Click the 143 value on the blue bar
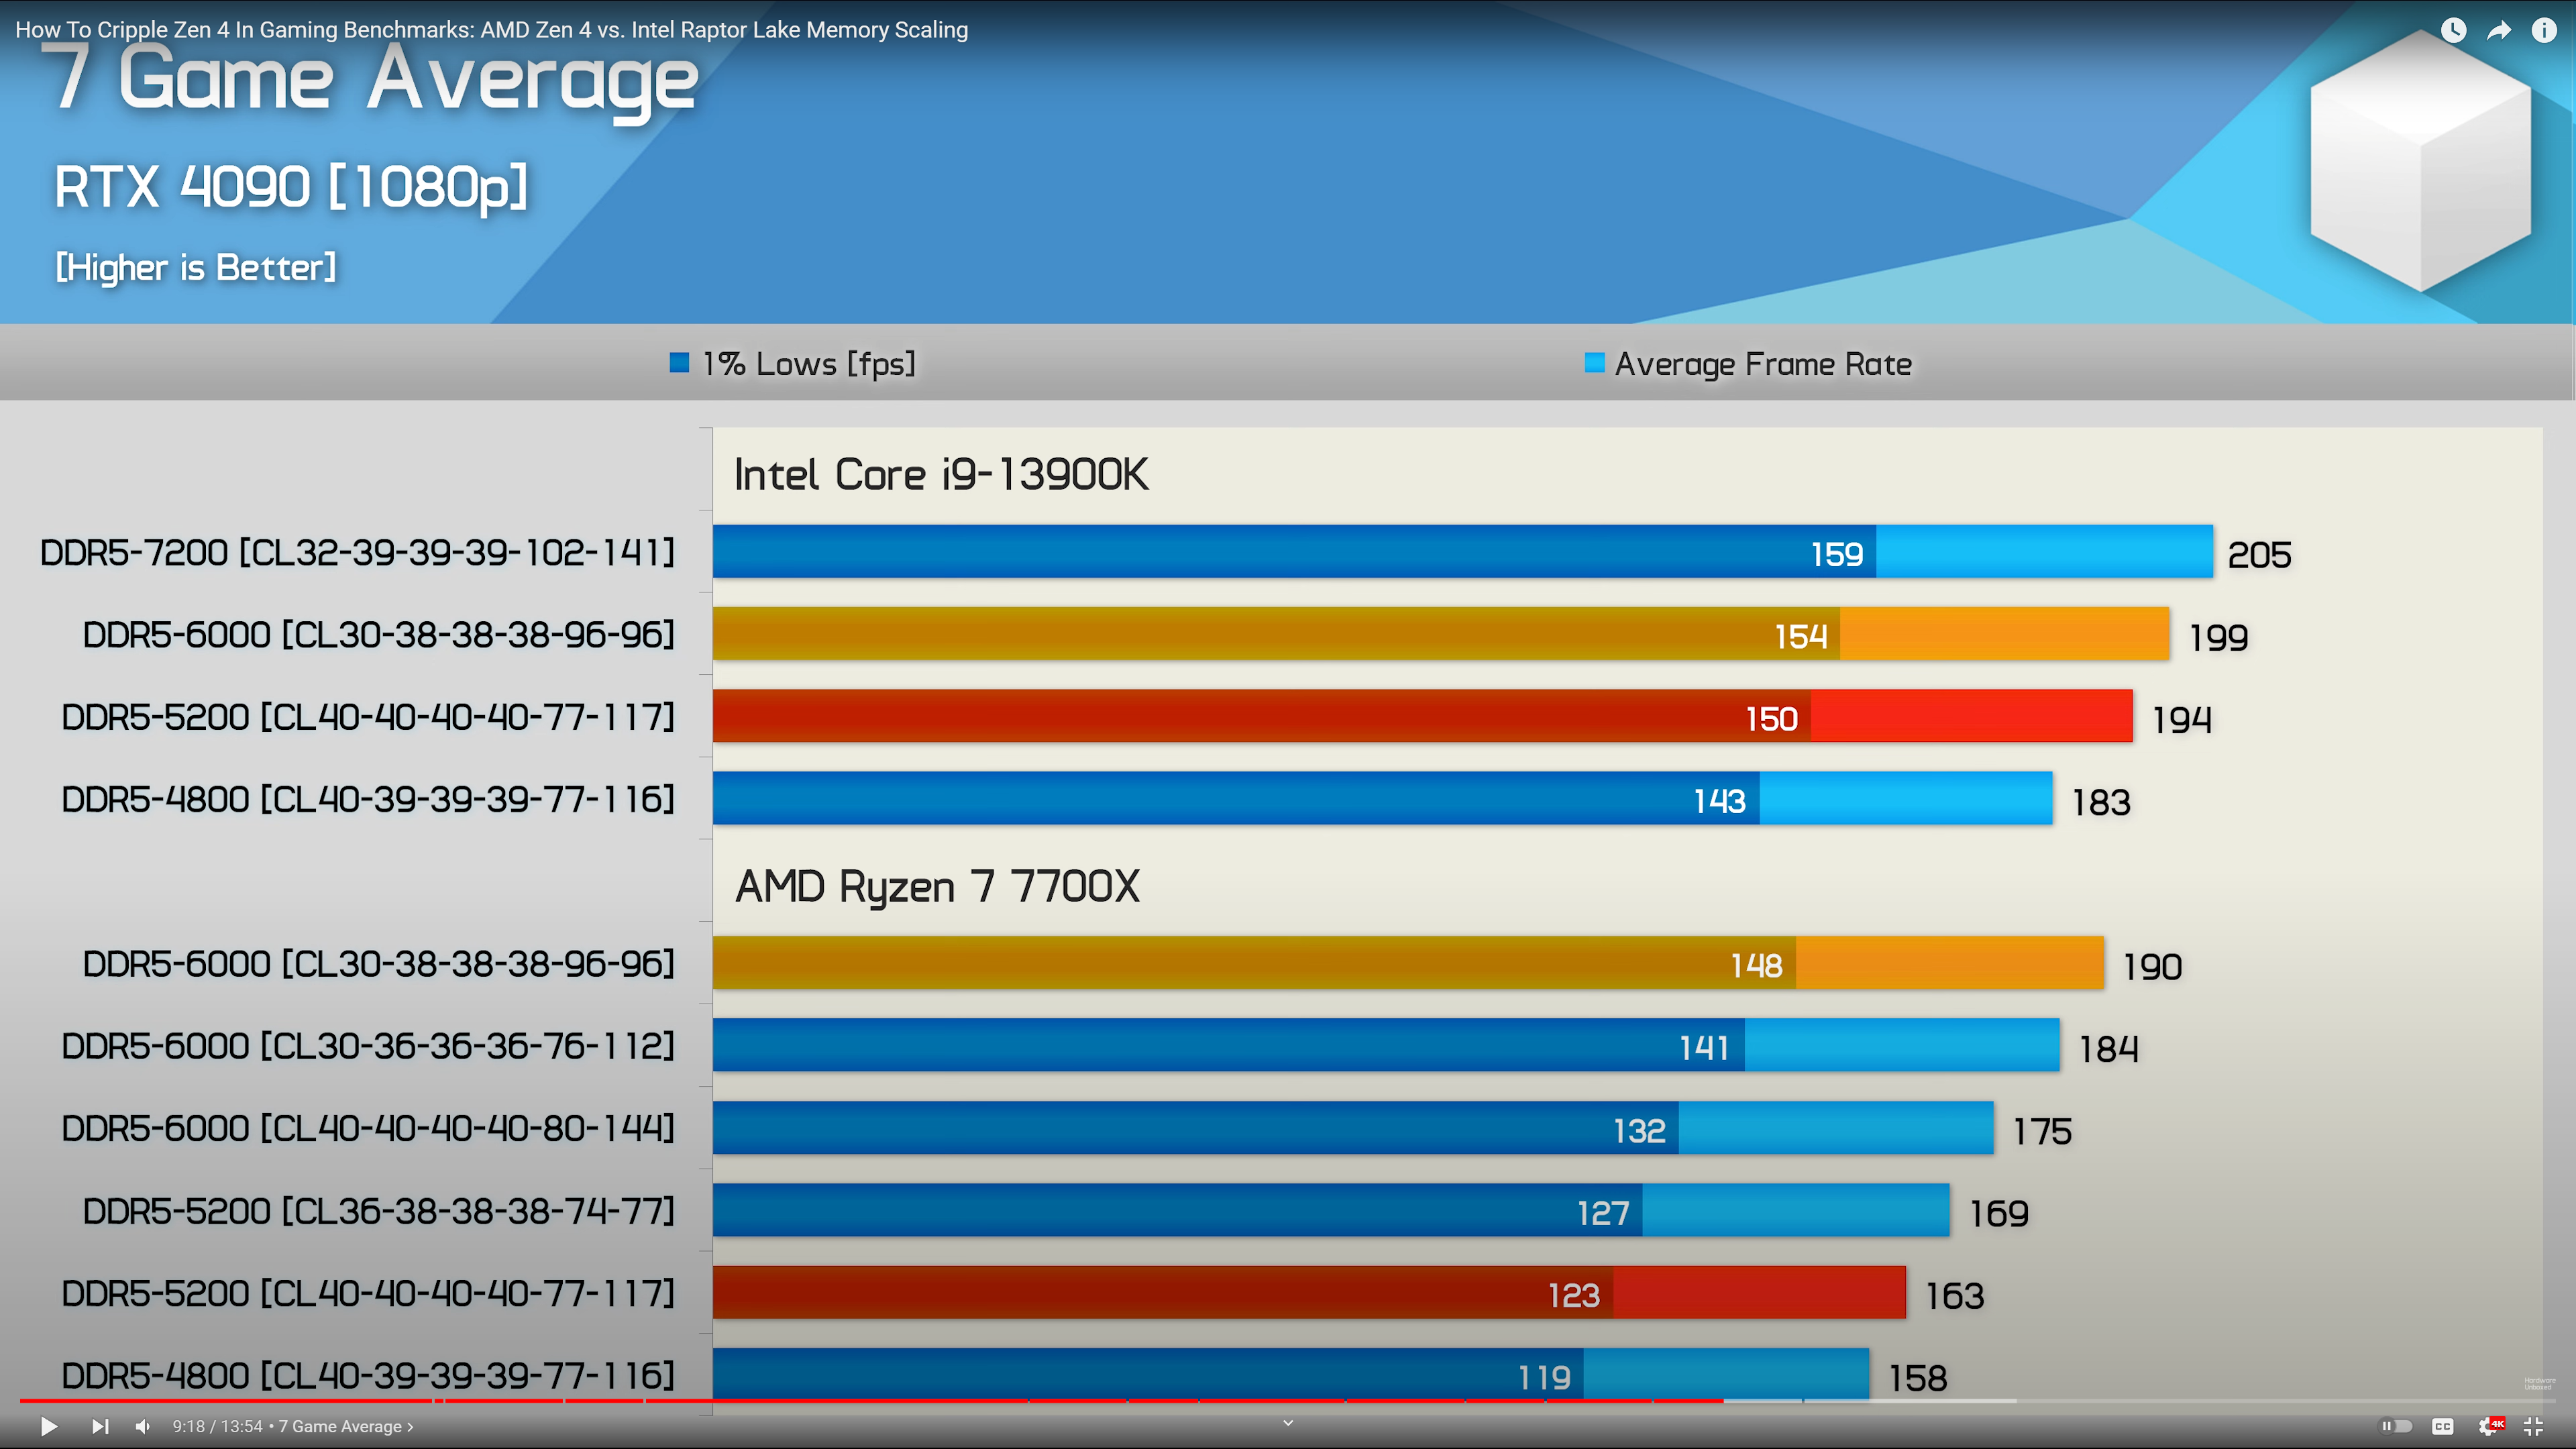Viewport: 2576px width, 1449px height. (x=1719, y=801)
